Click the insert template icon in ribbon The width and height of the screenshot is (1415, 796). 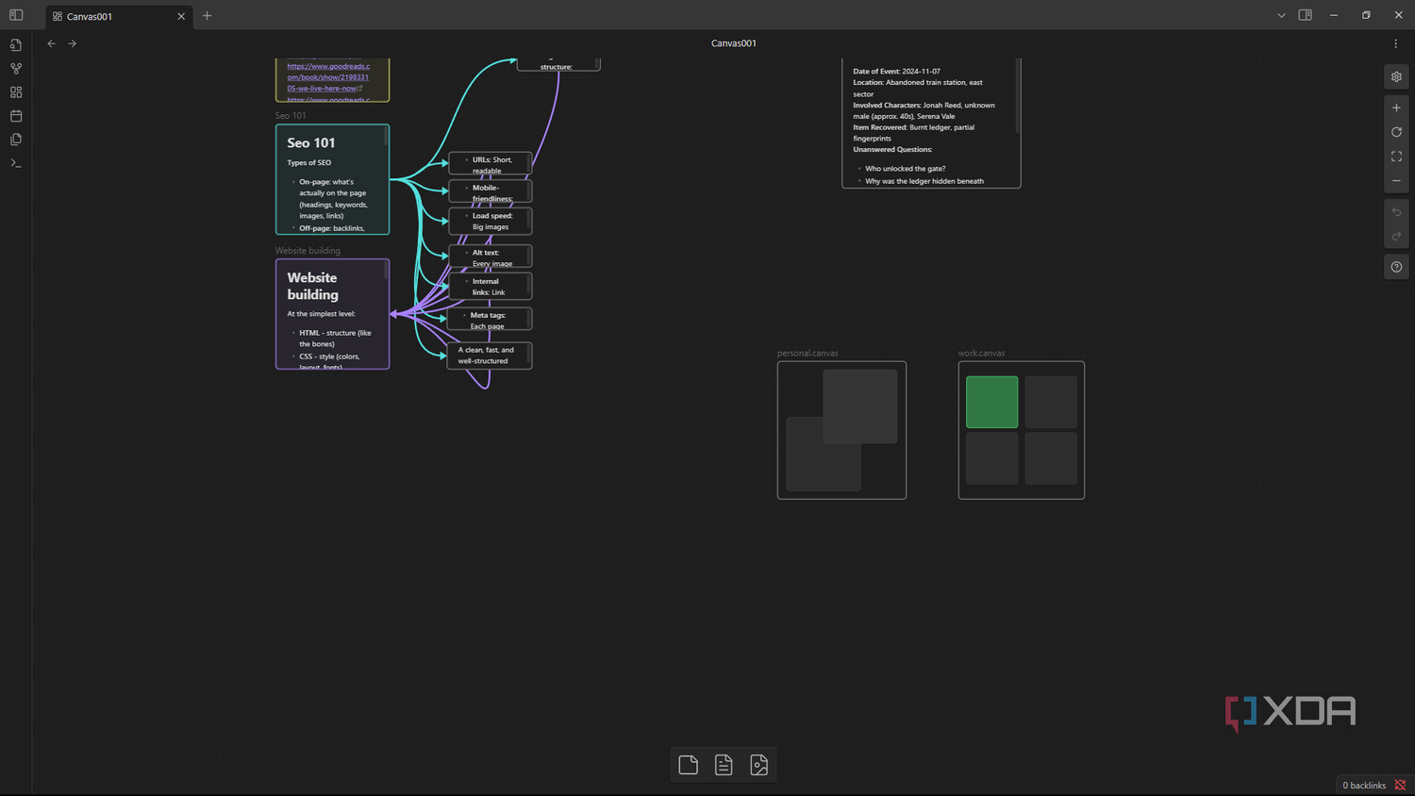pos(16,140)
